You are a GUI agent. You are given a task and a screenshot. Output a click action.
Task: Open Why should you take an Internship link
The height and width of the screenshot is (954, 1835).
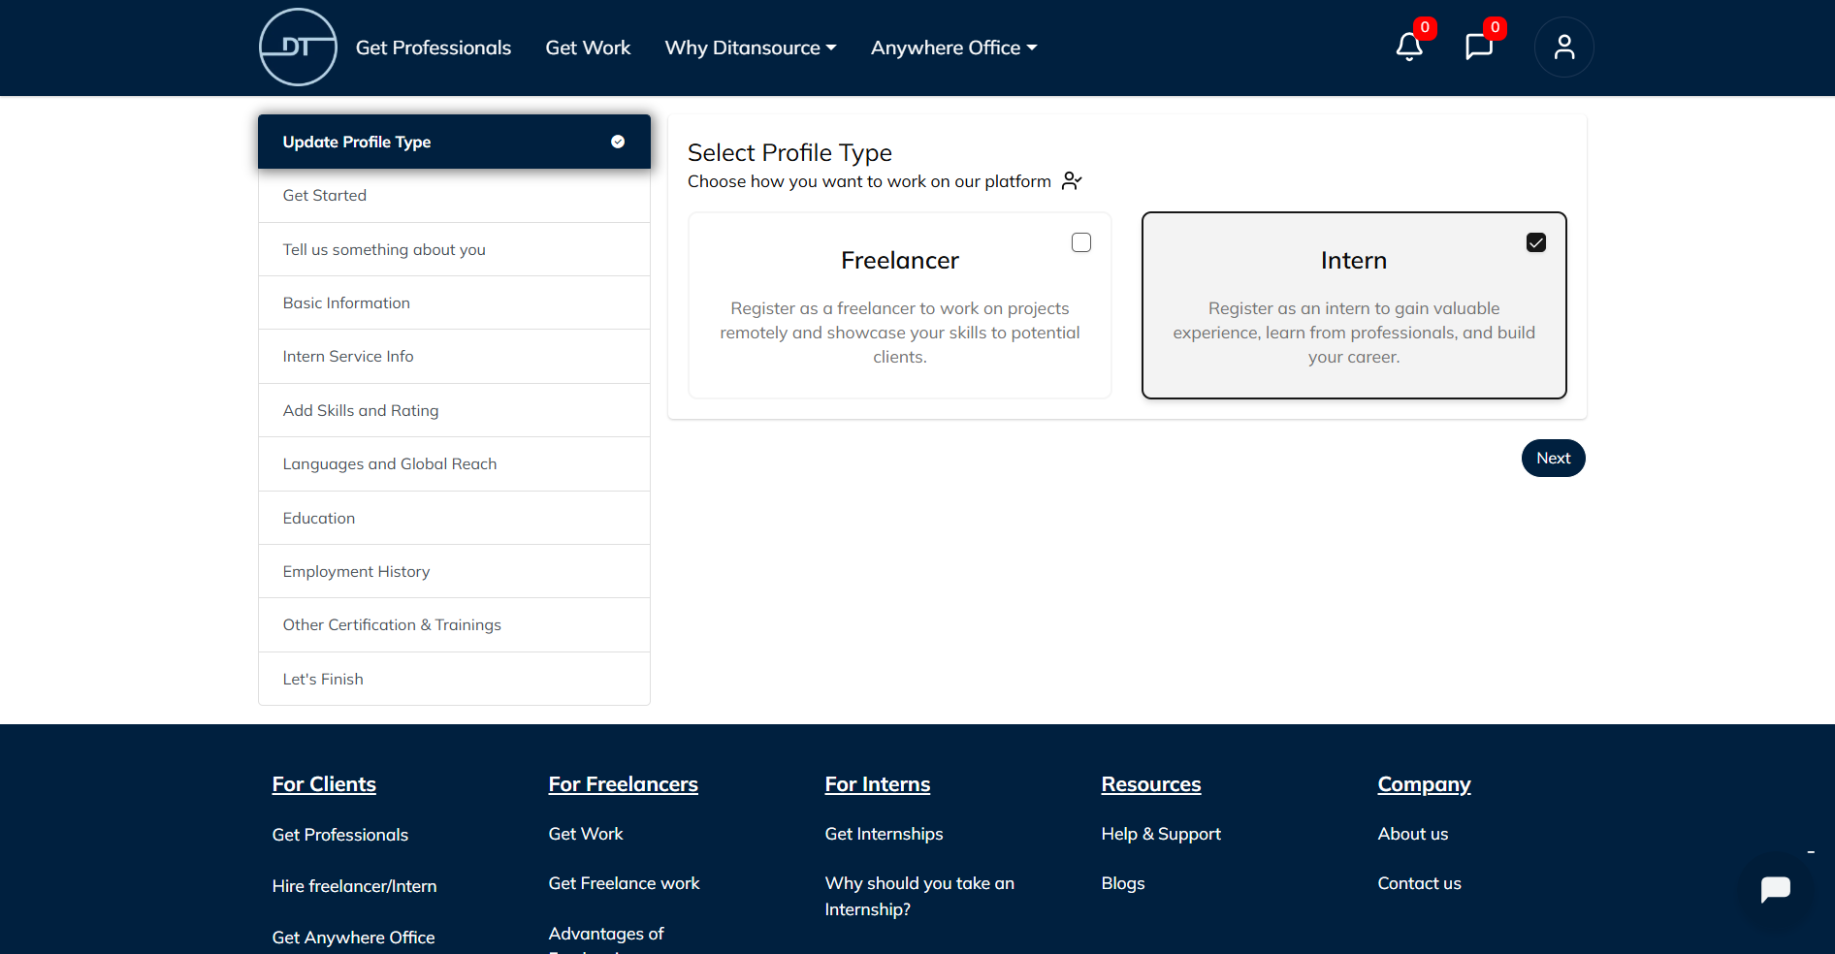pos(919,896)
